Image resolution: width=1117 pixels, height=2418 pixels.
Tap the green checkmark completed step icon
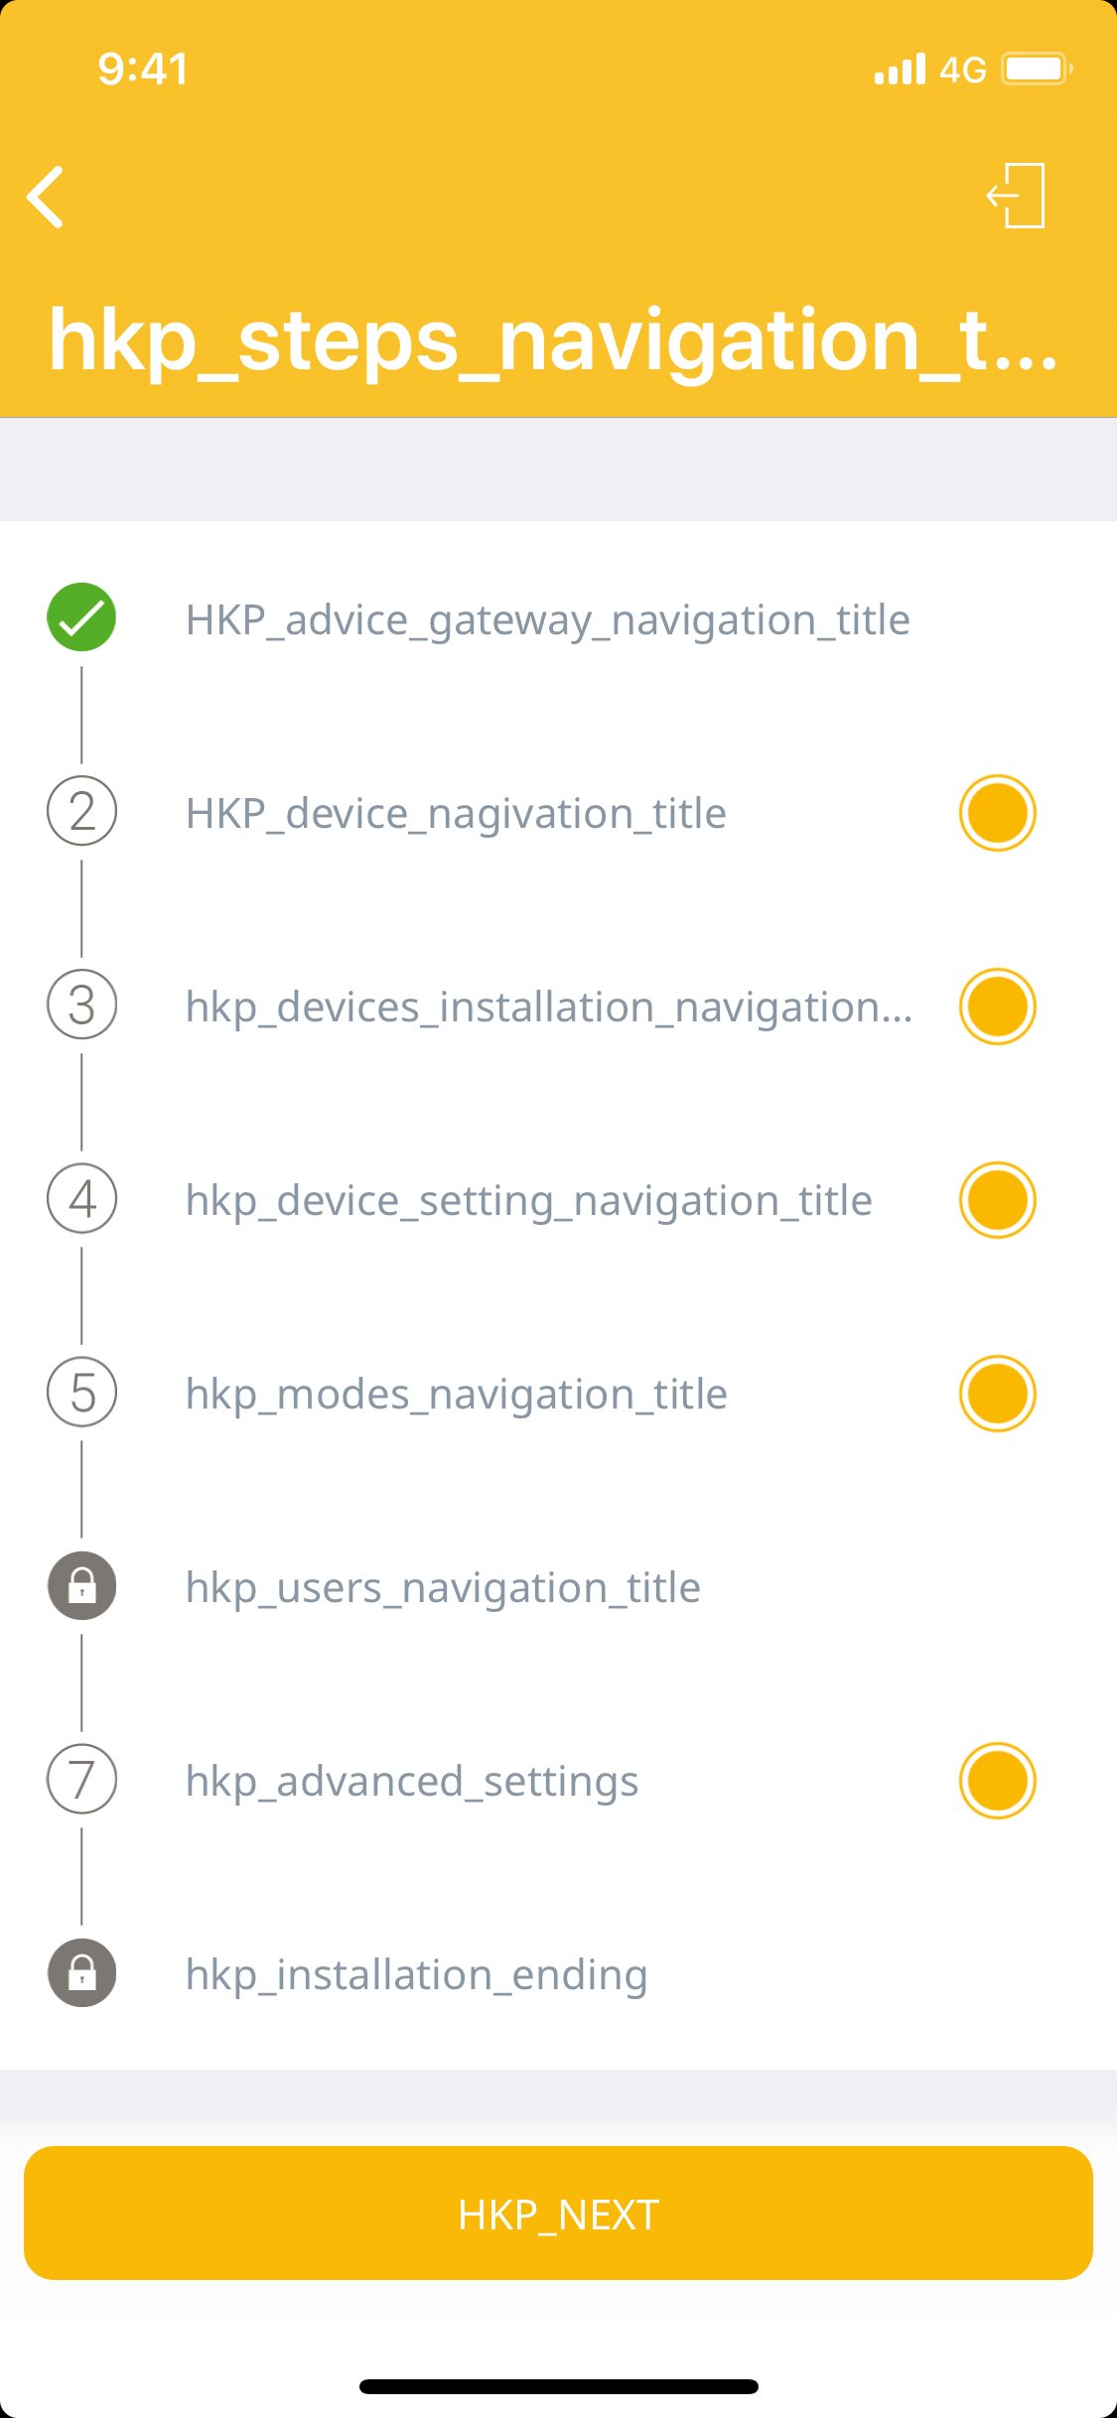[81, 617]
